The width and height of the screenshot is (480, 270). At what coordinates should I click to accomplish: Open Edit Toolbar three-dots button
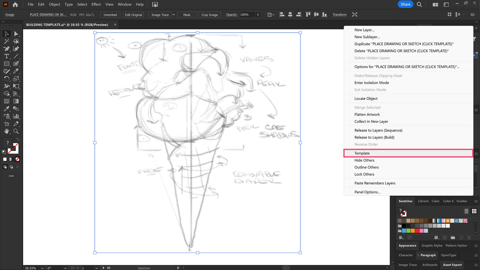pos(11,176)
